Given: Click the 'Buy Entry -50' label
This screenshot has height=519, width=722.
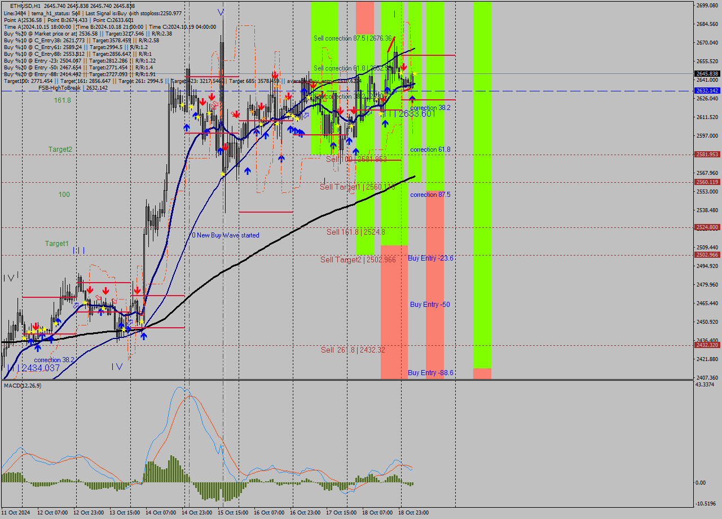Looking at the screenshot, I should (430, 305).
